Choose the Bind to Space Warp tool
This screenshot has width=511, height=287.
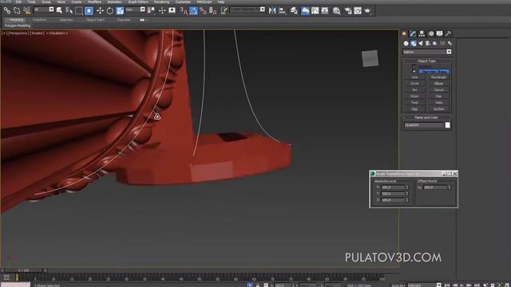point(27,10)
